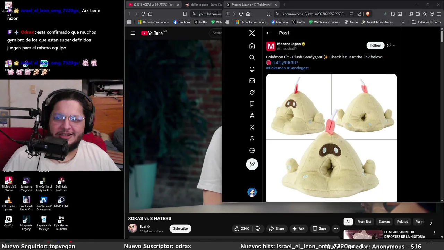Open the buff.ly/lt679J7 link

tap(285, 62)
